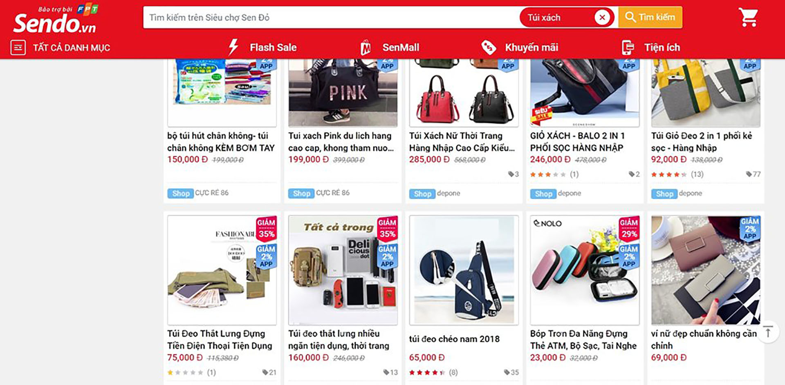Screen dimensions: 785x385
Task: Open the Khuyến mãi menu
Action: tap(532, 47)
